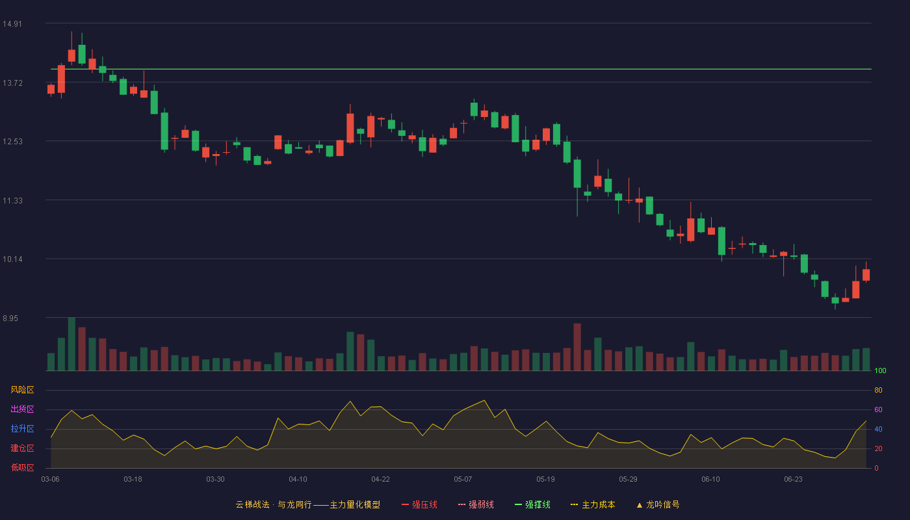
Task: Click the tallest green volume bar
Action: [71, 344]
